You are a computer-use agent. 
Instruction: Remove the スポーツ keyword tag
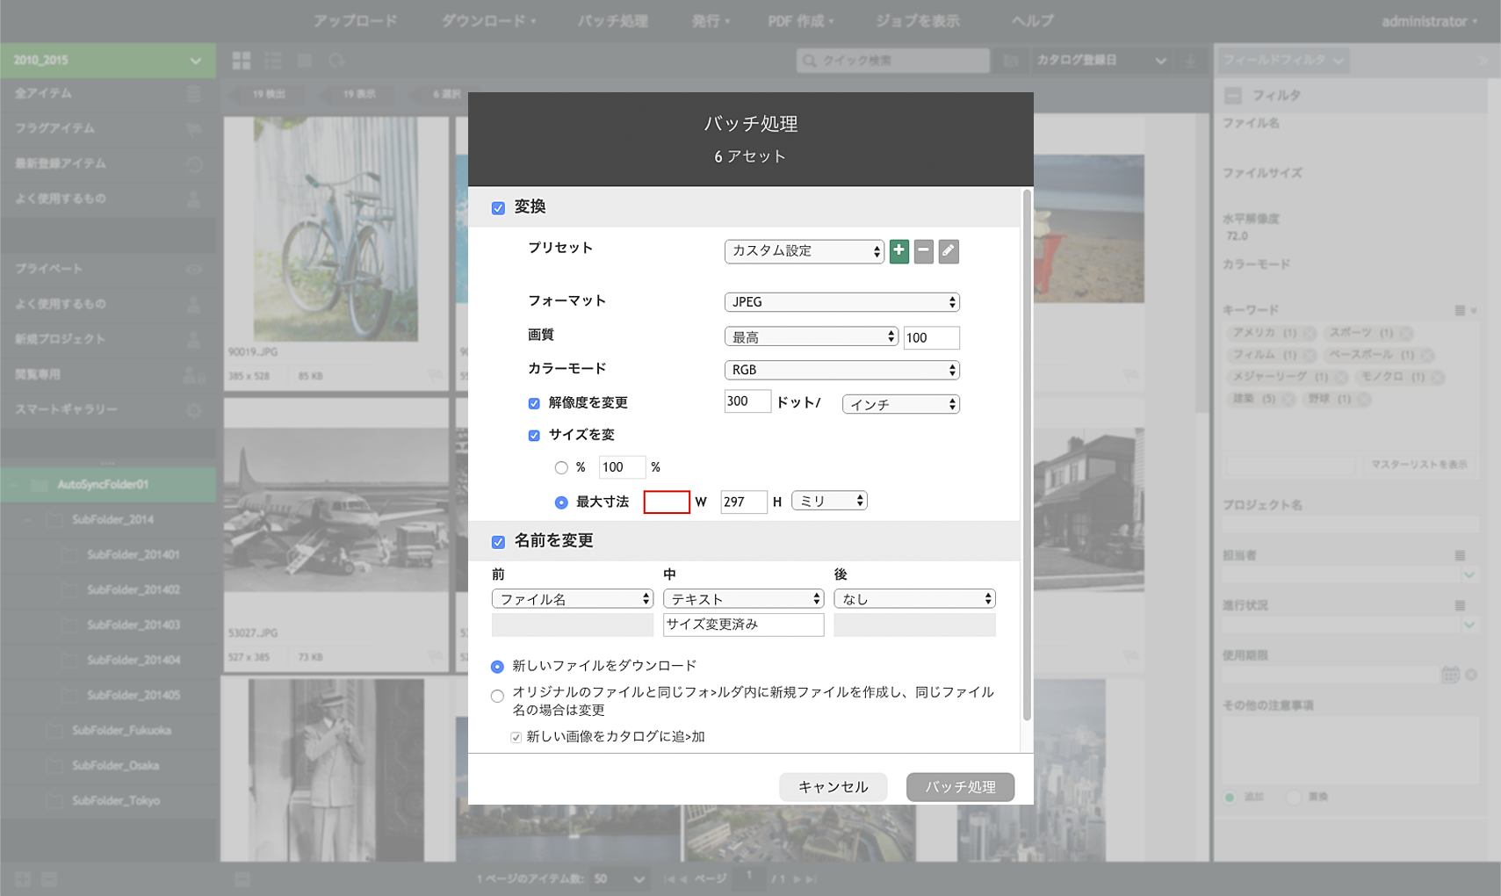click(x=1405, y=333)
